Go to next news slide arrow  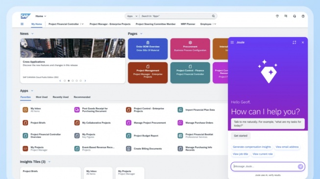pos(85,81)
